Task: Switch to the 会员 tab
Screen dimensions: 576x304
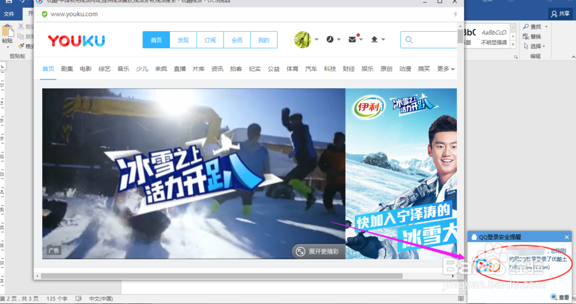Action: (237, 40)
